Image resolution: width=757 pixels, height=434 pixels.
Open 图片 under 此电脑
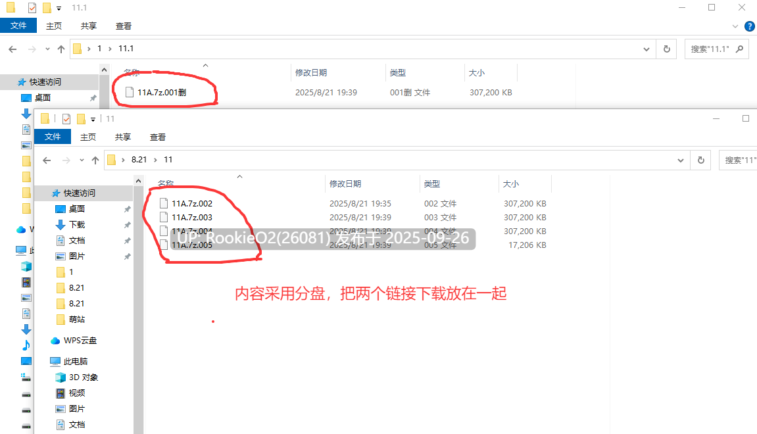77,408
